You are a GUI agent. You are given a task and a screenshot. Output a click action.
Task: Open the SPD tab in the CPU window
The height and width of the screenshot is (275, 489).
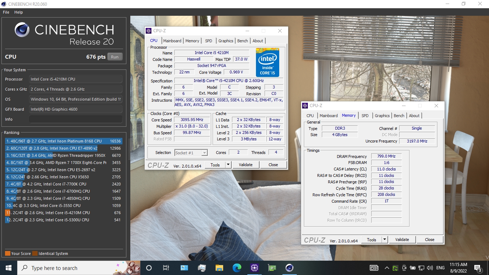[209, 41]
